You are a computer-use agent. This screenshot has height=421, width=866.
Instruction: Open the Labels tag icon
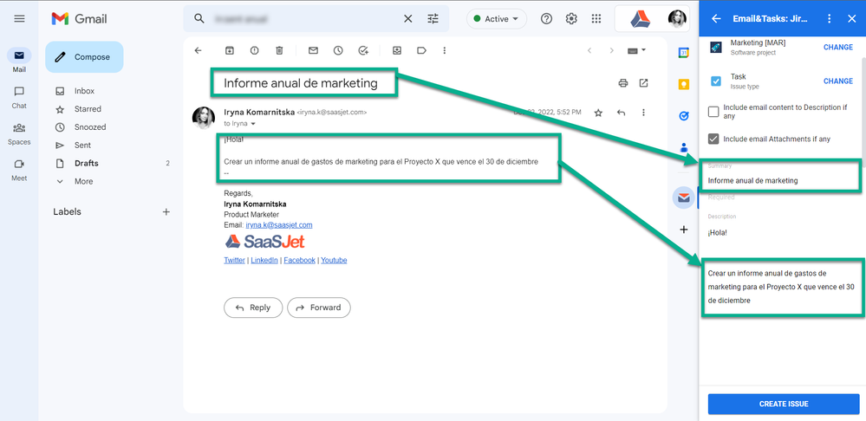point(421,51)
